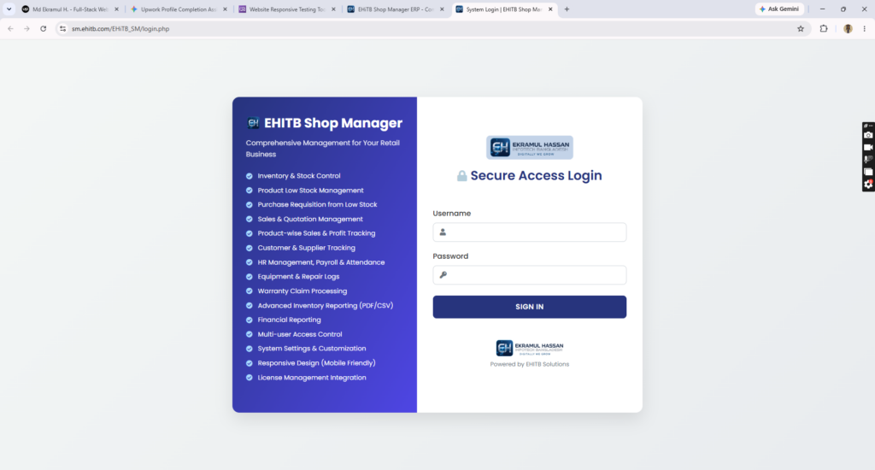The height and width of the screenshot is (470, 875).
Task: Open the gallery stack icon in side toolbar
Action: click(868, 172)
